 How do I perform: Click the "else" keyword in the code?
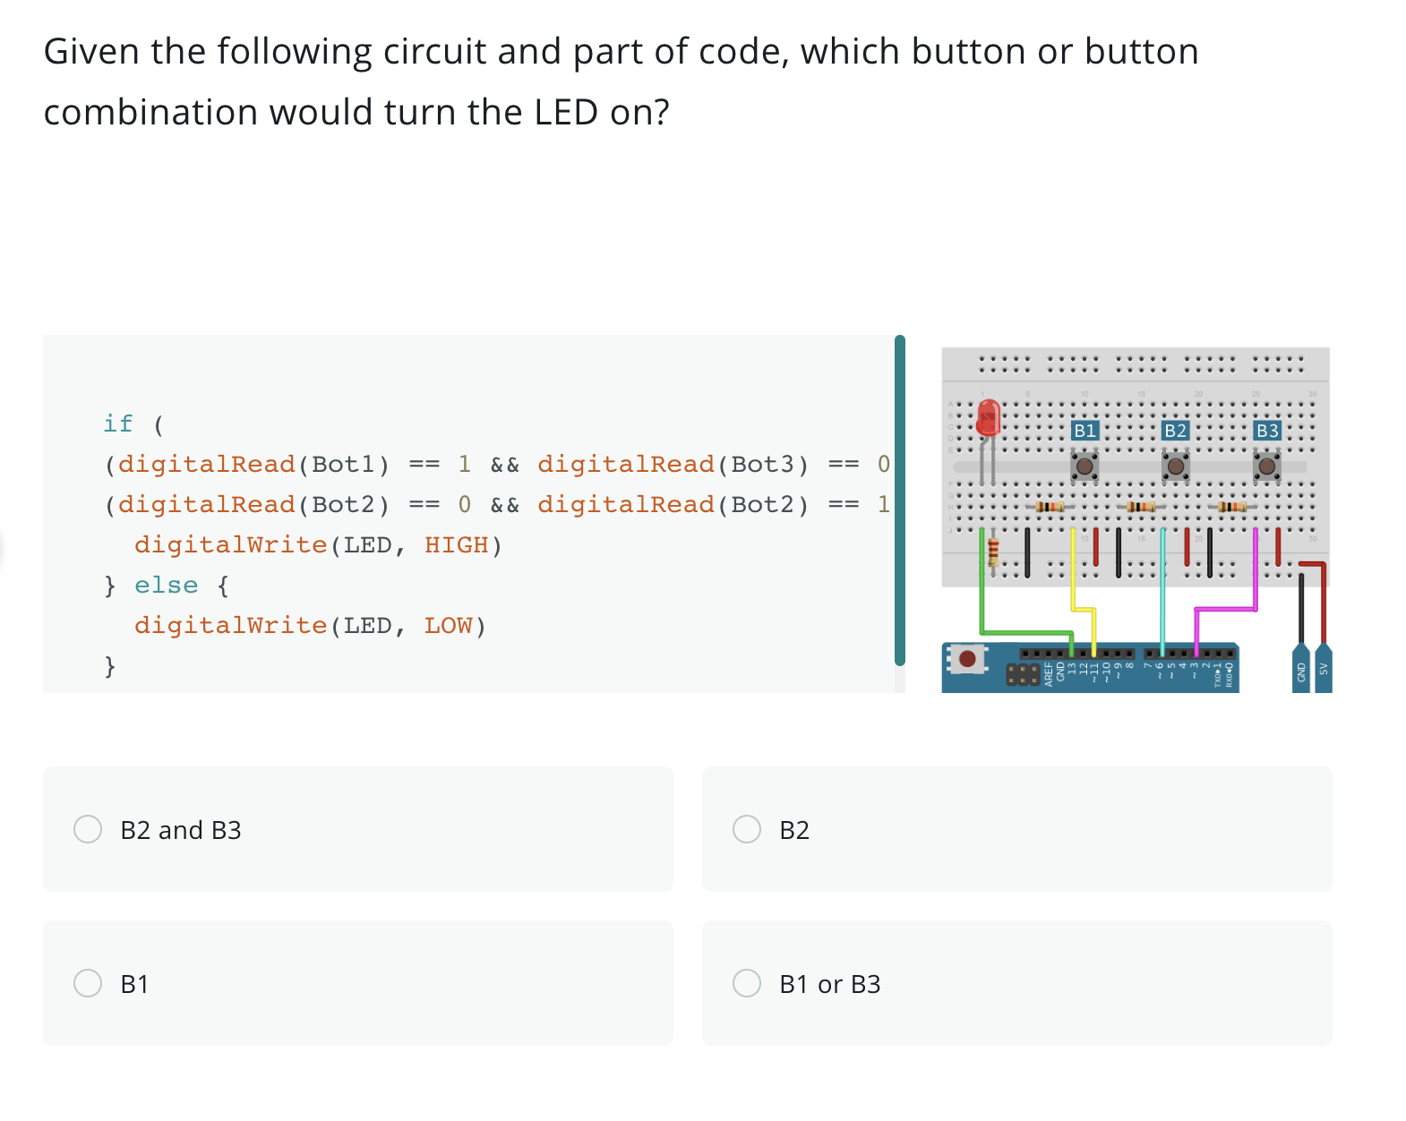pyautogui.click(x=166, y=586)
